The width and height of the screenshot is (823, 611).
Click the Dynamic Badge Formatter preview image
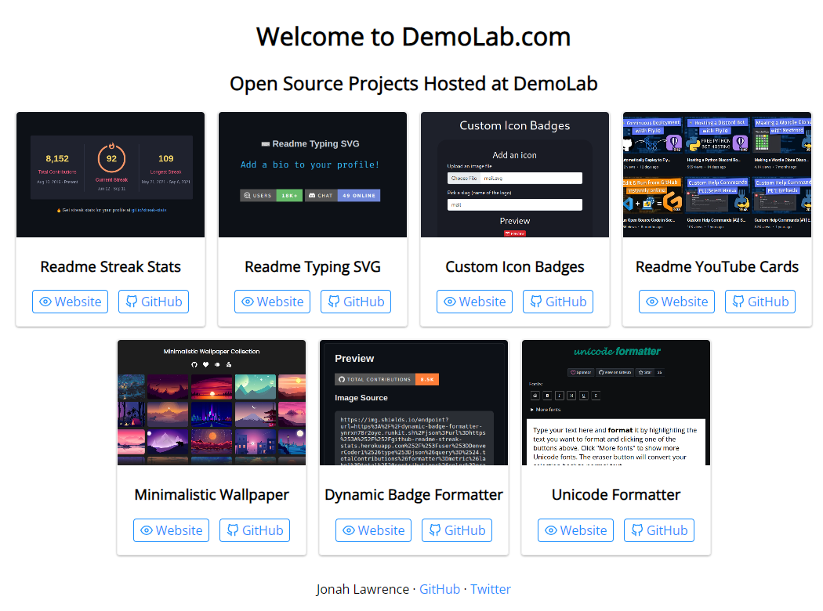(x=414, y=403)
